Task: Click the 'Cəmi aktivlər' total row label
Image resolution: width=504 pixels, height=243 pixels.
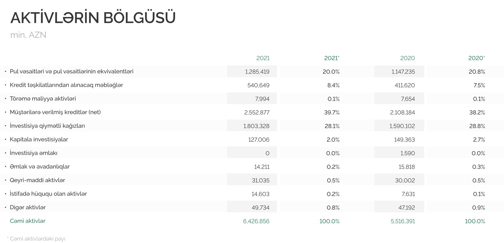Action: tap(27, 221)
